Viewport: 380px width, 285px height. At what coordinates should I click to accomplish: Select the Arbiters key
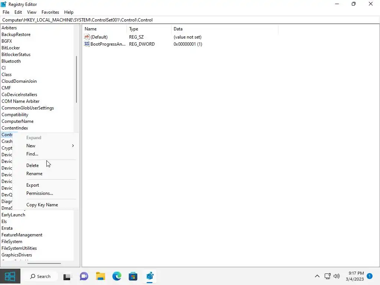pos(9,28)
